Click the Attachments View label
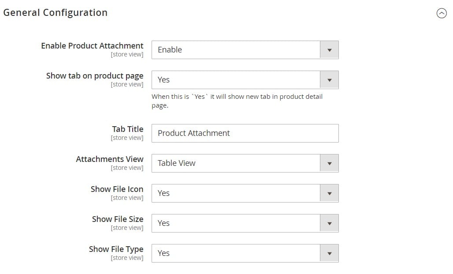453x274 pixels. [x=110, y=159]
